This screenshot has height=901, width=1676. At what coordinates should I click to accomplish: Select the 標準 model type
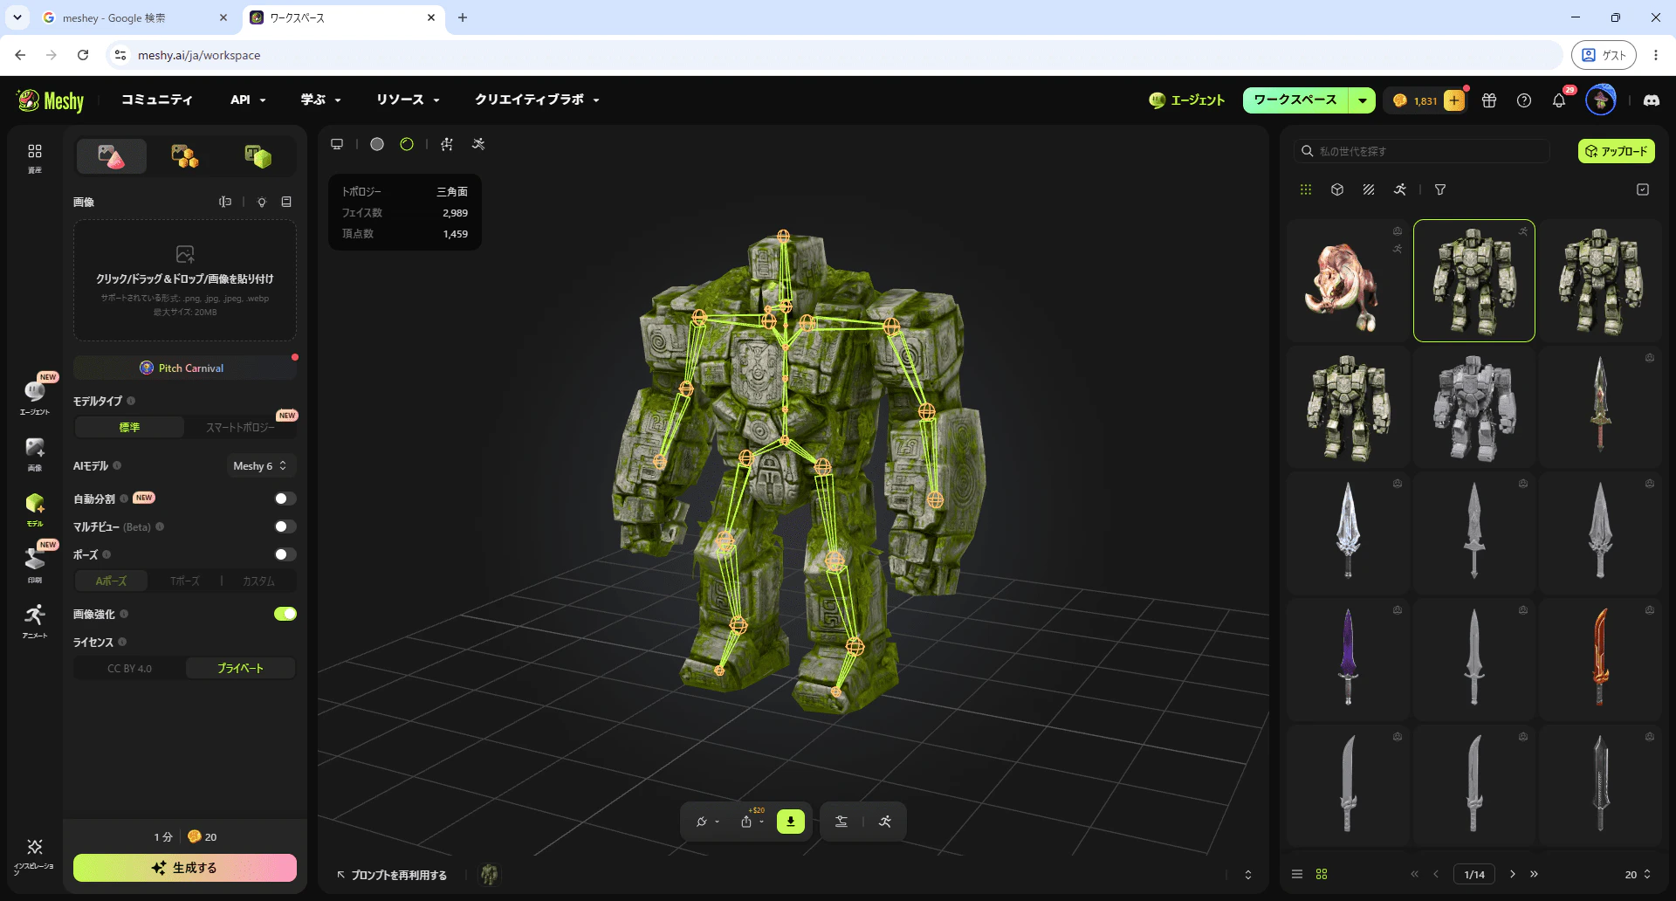pyautogui.click(x=129, y=427)
